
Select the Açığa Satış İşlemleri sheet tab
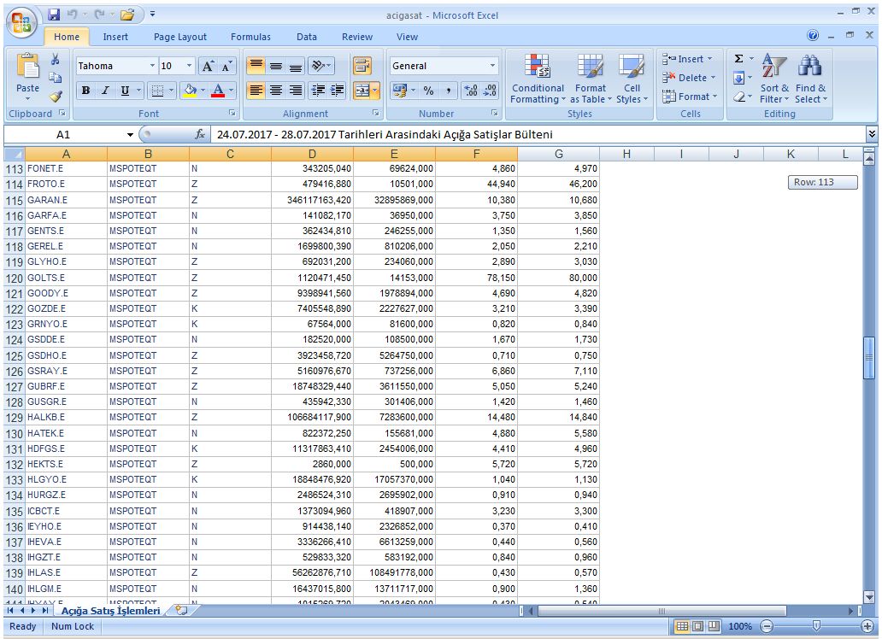coord(110,610)
